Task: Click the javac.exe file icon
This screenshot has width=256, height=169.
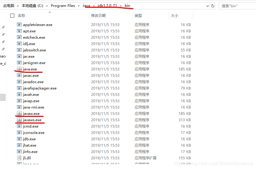Action: point(19,76)
